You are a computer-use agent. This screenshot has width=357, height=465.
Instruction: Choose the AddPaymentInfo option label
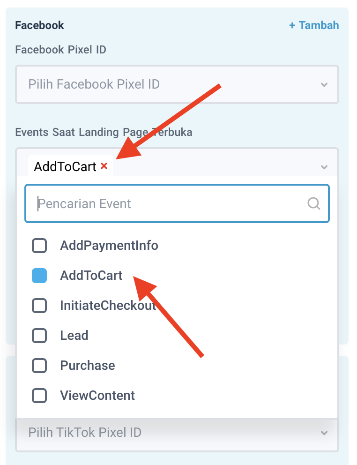(x=109, y=246)
